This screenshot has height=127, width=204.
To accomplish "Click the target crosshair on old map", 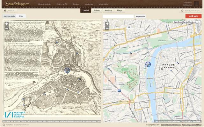I will tap(67, 70).
